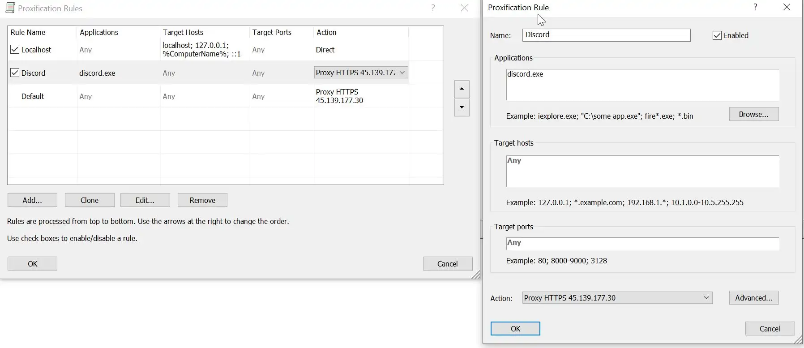Cancel the Proxification Rule dialog
Viewport: 804px width, 348px height.
[770, 329]
